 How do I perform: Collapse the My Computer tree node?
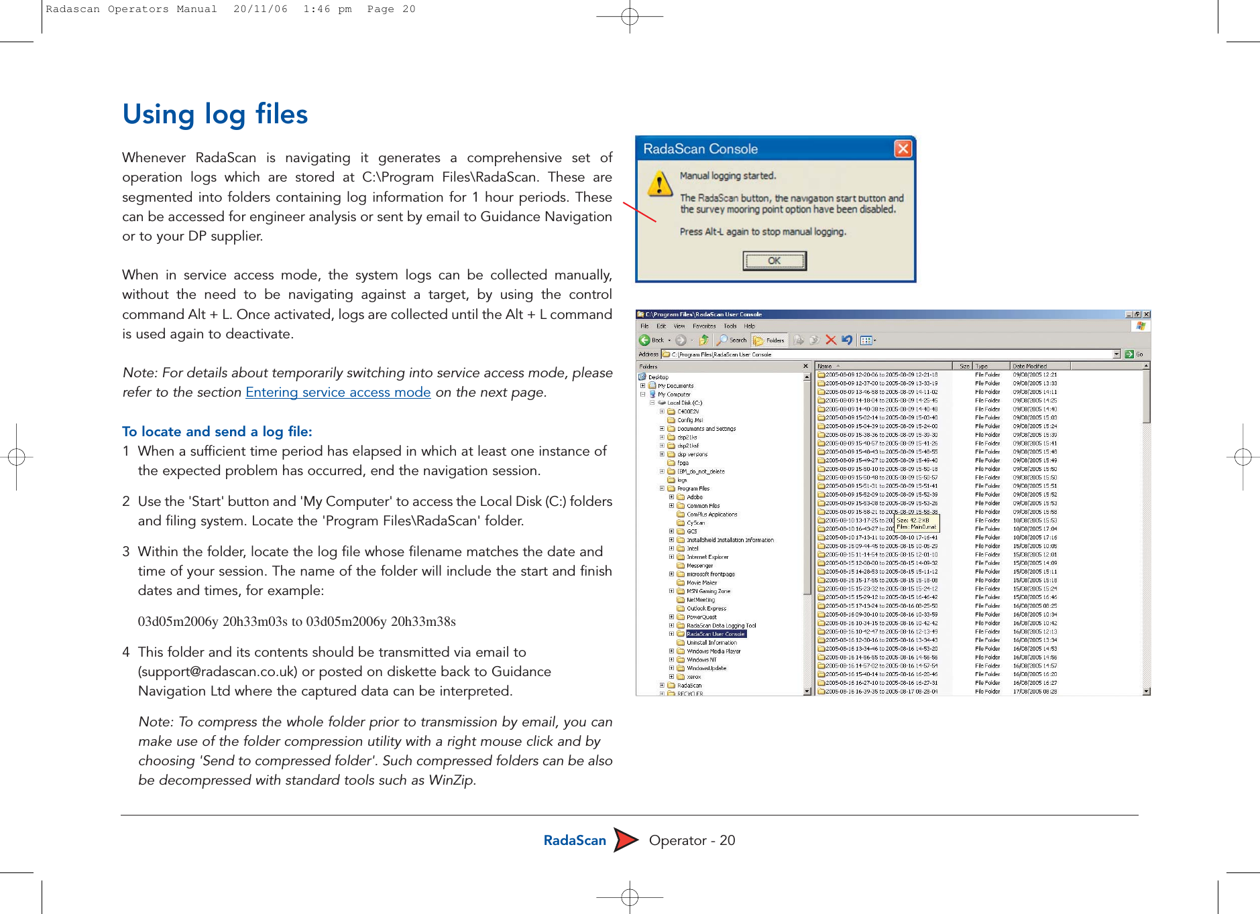[642, 395]
